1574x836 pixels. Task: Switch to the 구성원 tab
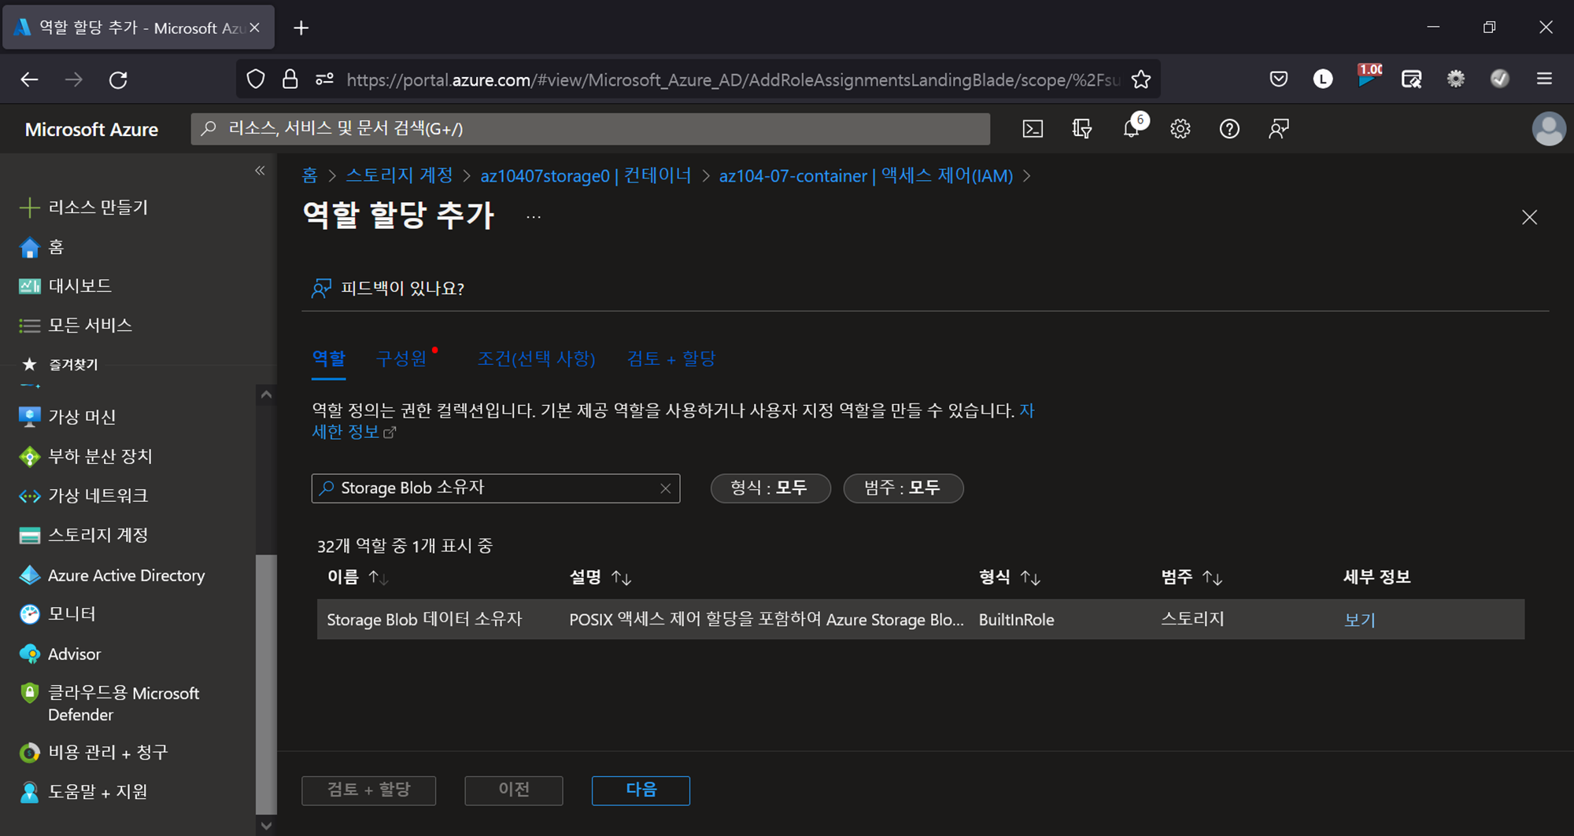pyautogui.click(x=401, y=359)
